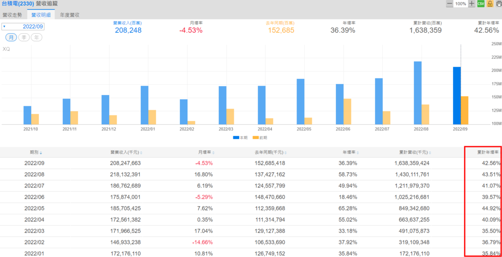Click yearly growth value 65.28%
502x257 pixels.
[x=348, y=209]
